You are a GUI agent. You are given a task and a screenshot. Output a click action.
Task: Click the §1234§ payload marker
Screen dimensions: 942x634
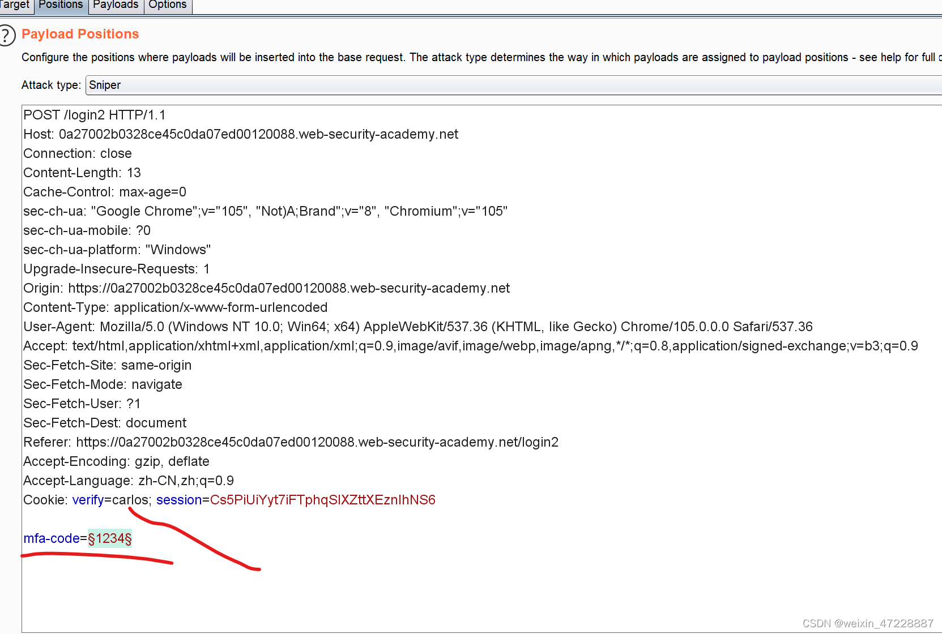110,538
